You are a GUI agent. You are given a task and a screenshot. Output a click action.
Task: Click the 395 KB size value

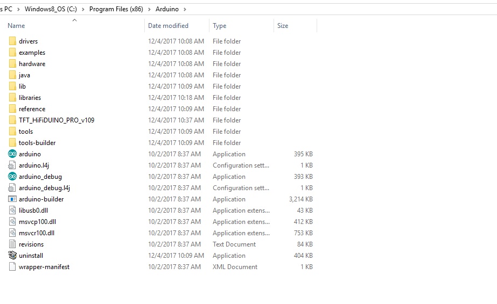(303, 154)
